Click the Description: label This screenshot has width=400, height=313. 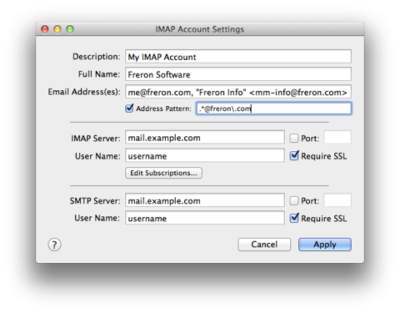(97, 57)
